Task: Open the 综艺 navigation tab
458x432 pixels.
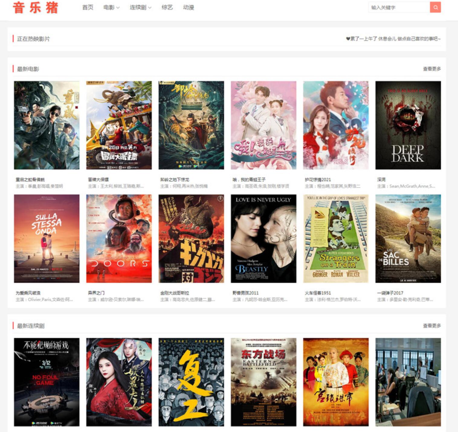Action: 167,8
